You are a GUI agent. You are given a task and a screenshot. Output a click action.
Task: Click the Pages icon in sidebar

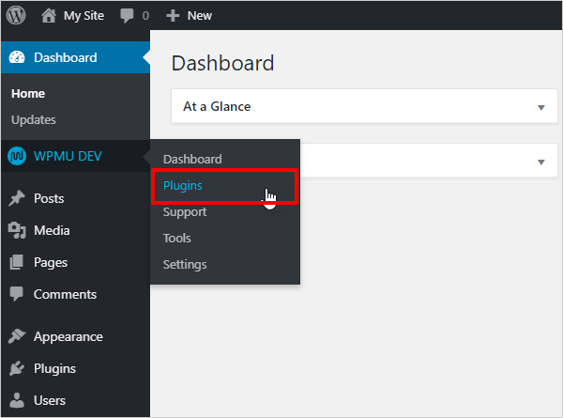pos(17,262)
